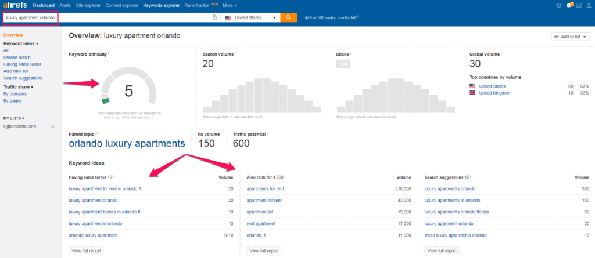This screenshot has width=595, height=258.
Task: Open Rank tracker
Action: click(197, 5)
